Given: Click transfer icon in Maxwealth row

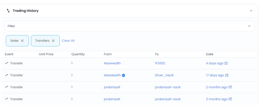Looking at the screenshot, I should point(7,63).
